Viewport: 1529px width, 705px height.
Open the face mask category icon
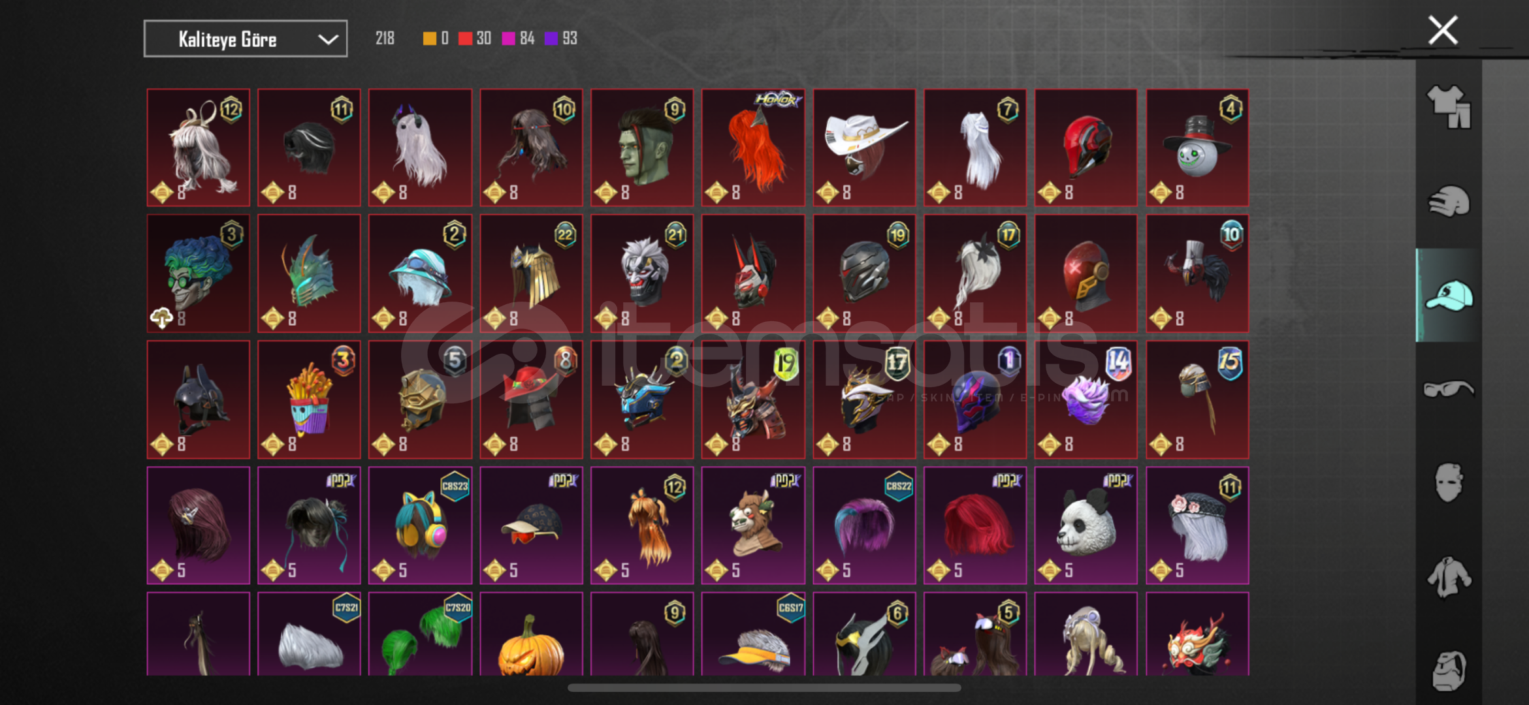[x=1449, y=483]
